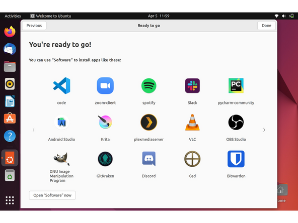Launch Firefox from the dock
This screenshot has height=223, width=298.
tap(10, 32)
